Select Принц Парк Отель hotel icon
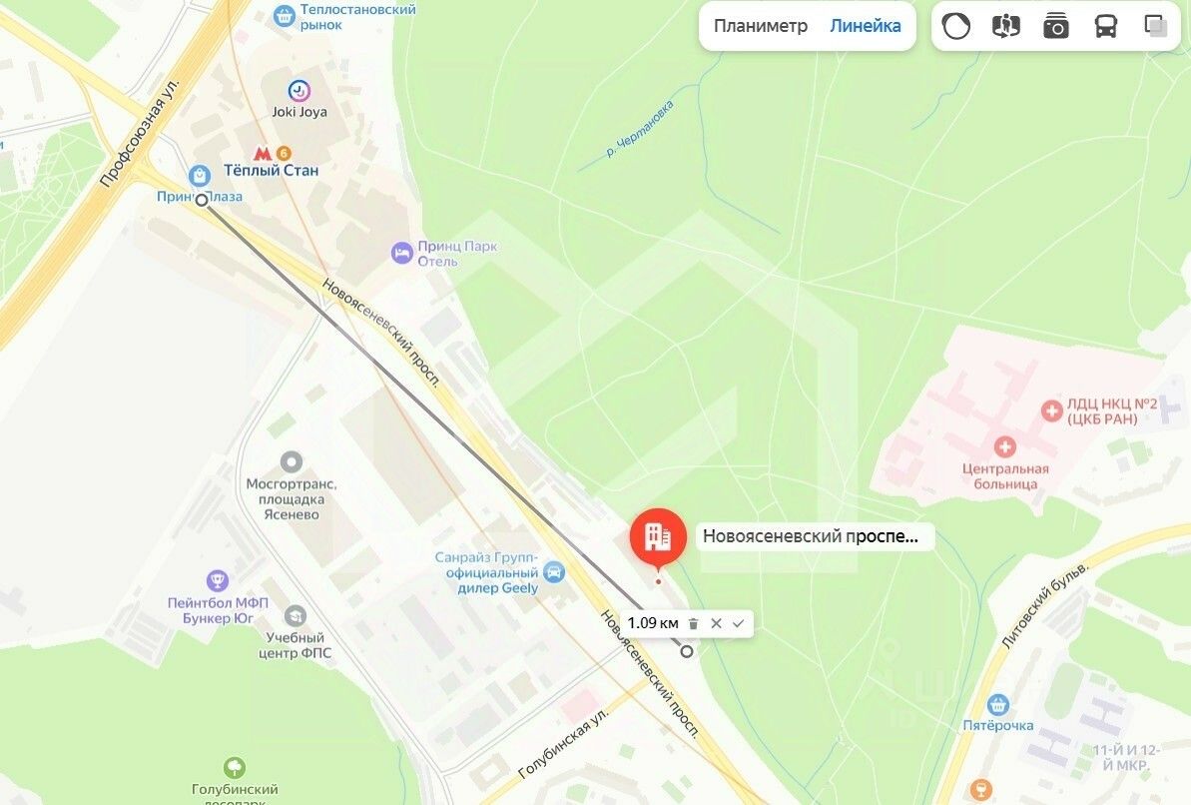 (401, 253)
